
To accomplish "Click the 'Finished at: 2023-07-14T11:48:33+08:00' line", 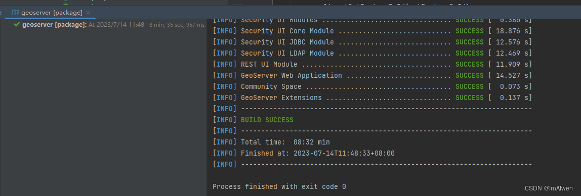I will tap(304, 153).
